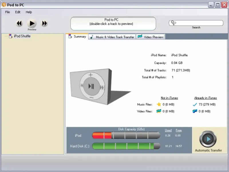Click the blue checkmark Already in iTunes icon
Viewport: 229px width, 172px height.
coord(195,104)
